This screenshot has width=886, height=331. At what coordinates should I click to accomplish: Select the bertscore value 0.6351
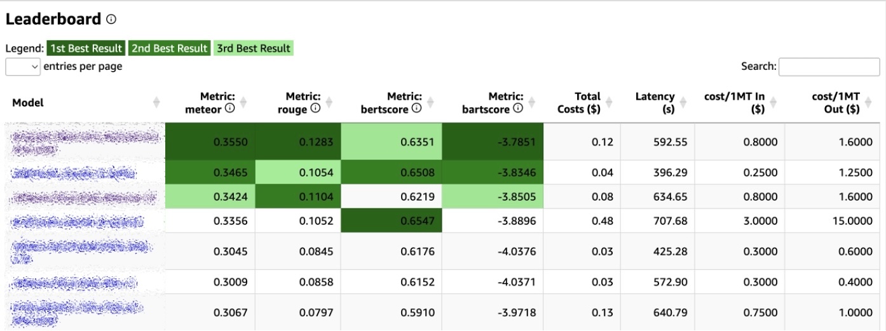(x=418, y=142)
